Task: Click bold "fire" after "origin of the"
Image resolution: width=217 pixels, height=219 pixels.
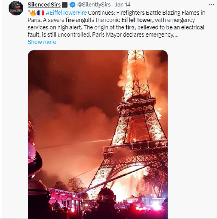Action: [130, 27]
